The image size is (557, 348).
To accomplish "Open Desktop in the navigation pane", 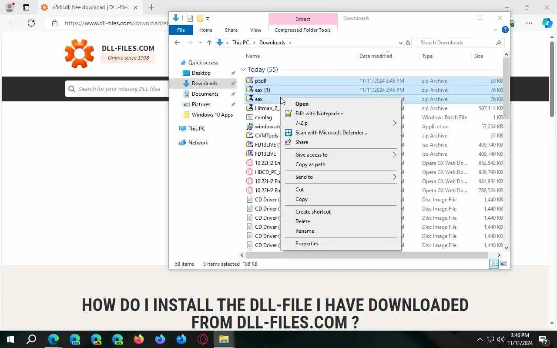I will point(201,73).
